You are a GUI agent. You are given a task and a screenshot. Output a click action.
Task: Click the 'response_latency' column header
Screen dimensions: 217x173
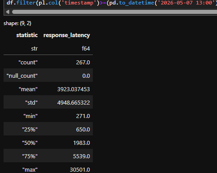click(67, 35)
